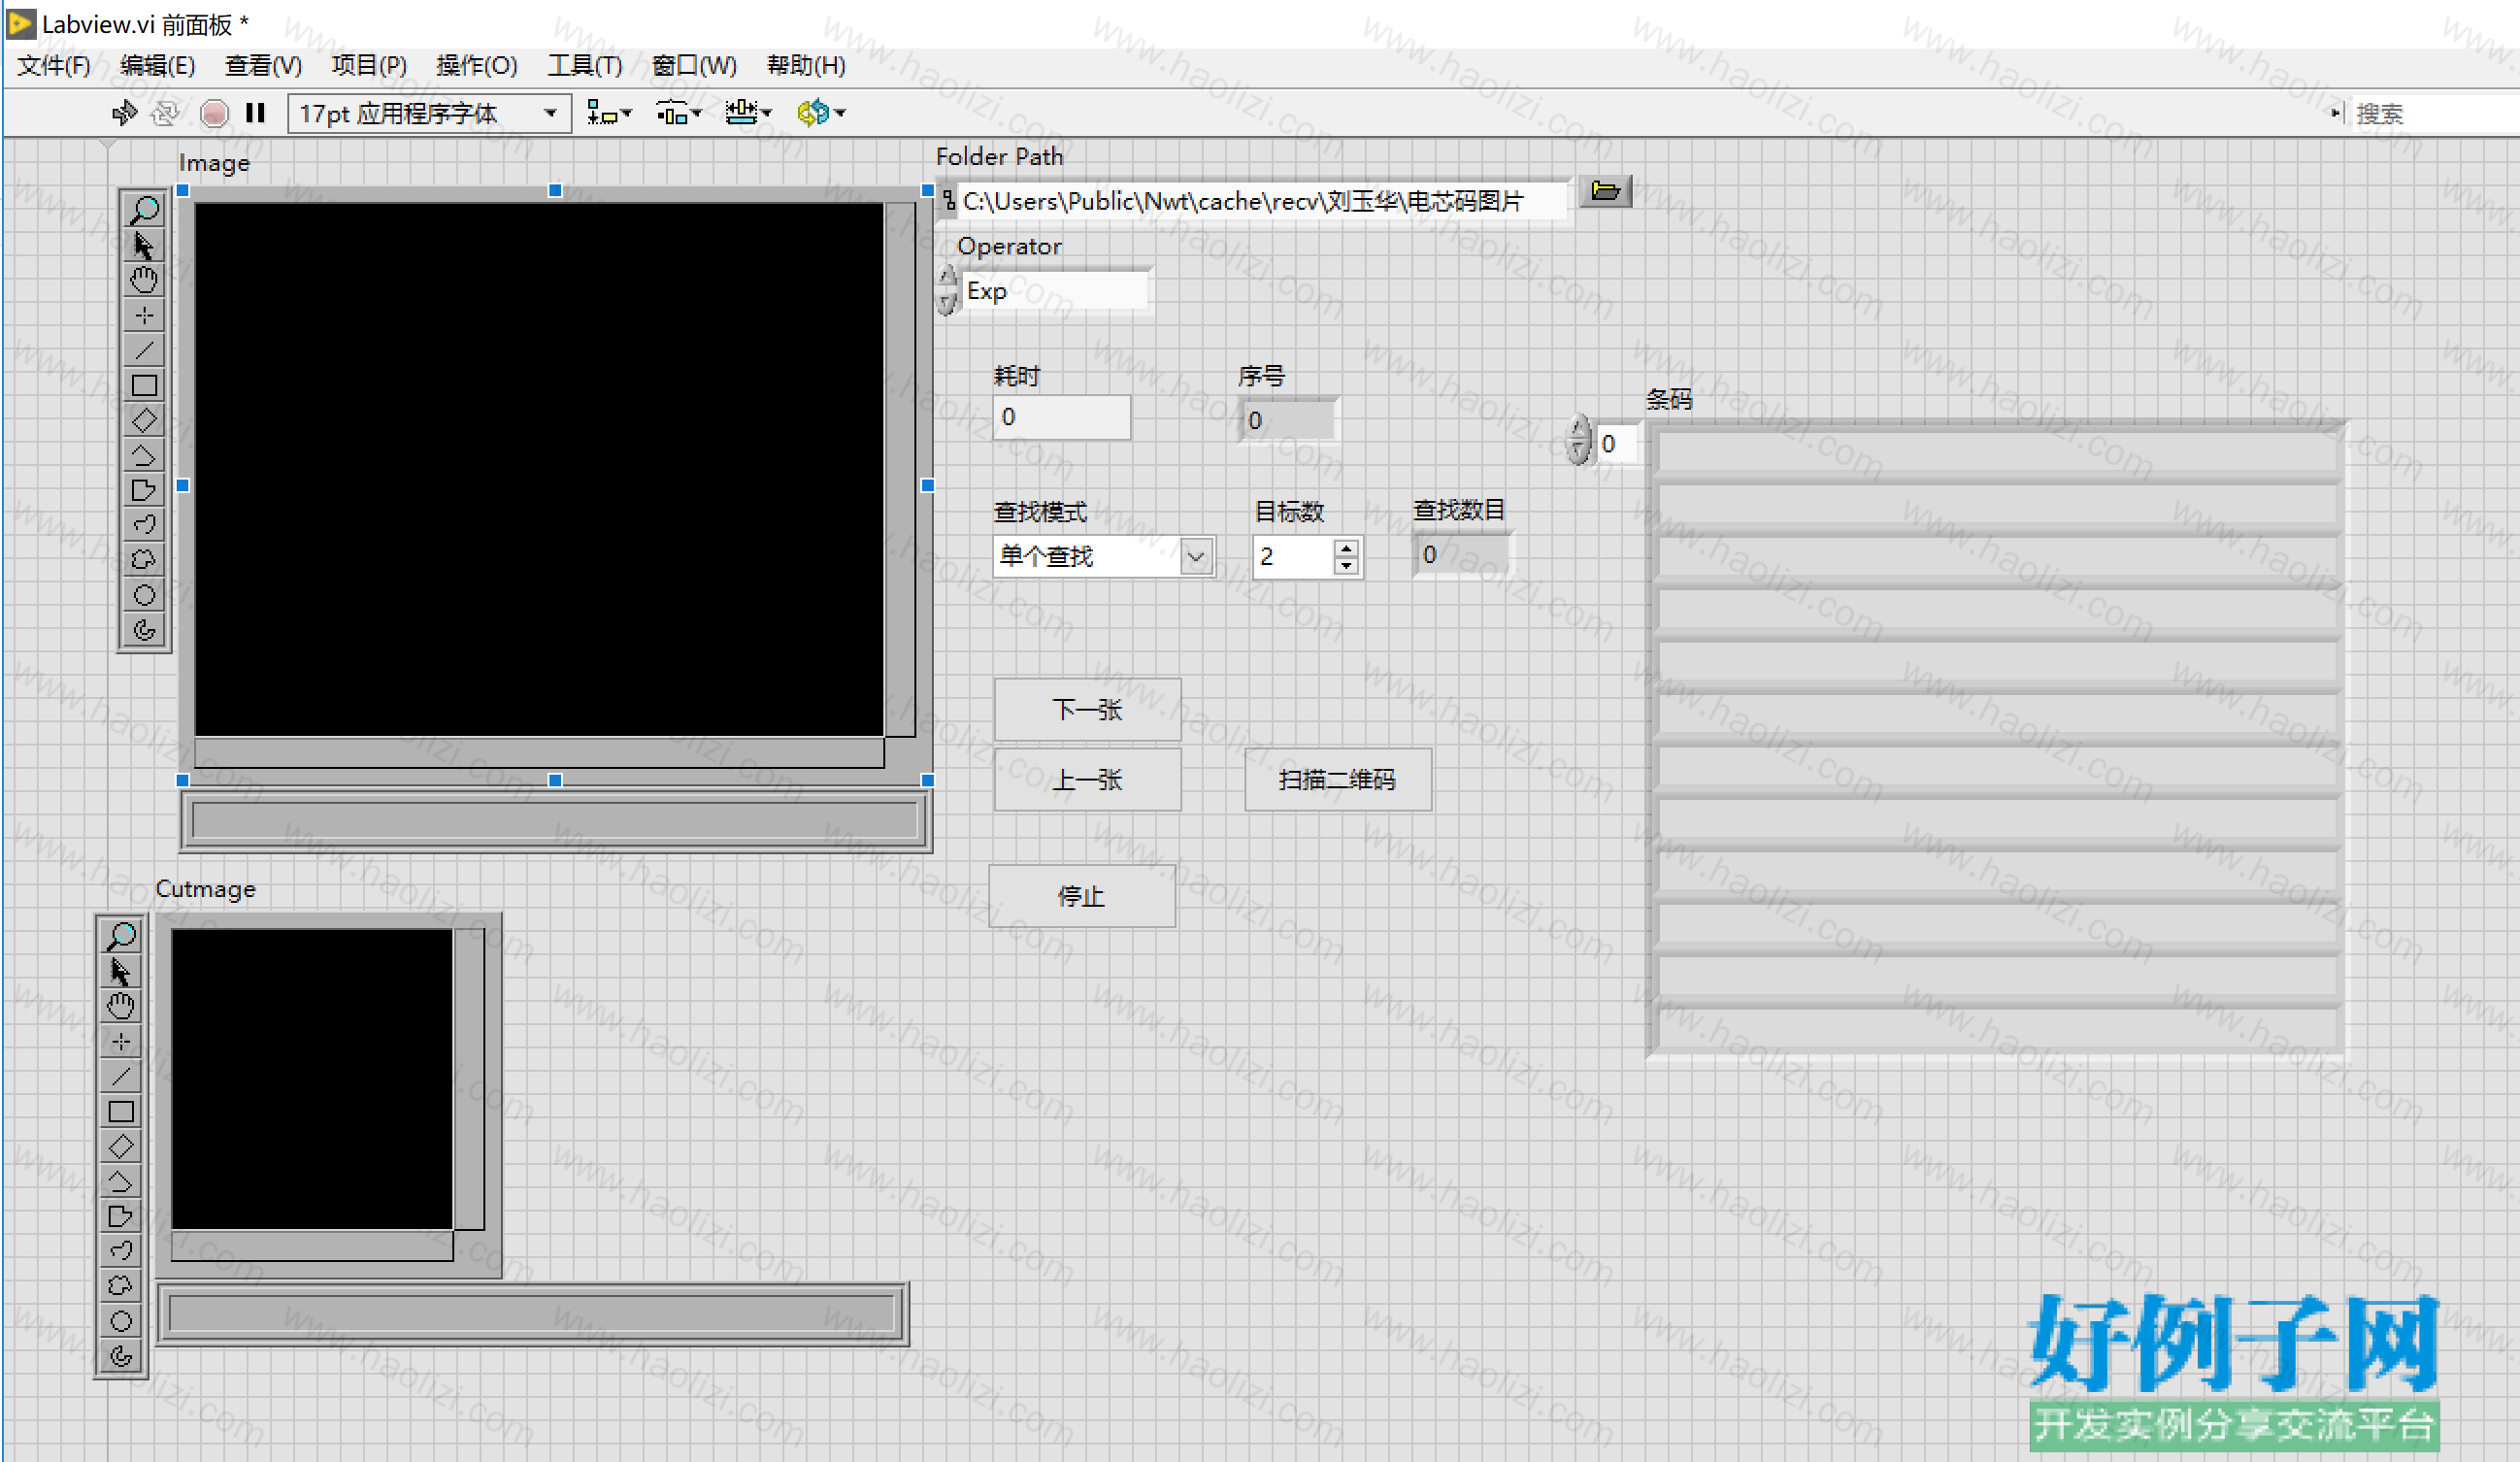Viewport: 2520px width, 1462px height.
Task: Open the 操作(O) menu
Action: (x=477, y=66)
